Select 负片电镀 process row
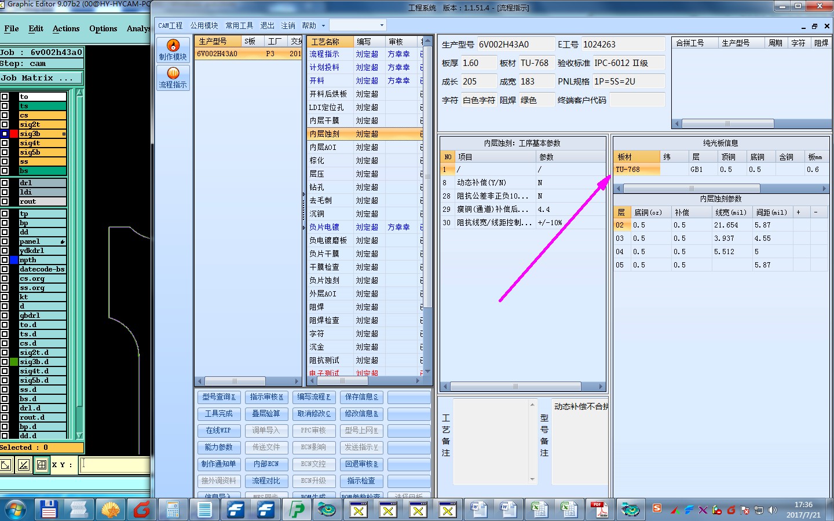The height and width of the screenshot is (521, 834). pos(365,227)
